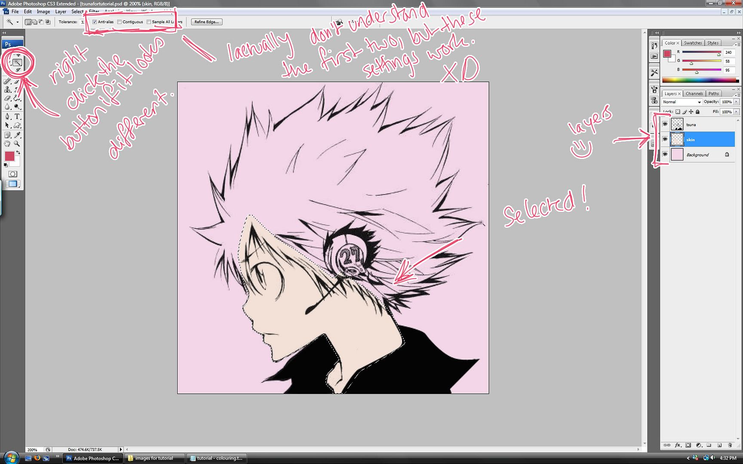Click the link layers icon
Viewport: 743px width, 464px height.
click(x=667, y=445)
